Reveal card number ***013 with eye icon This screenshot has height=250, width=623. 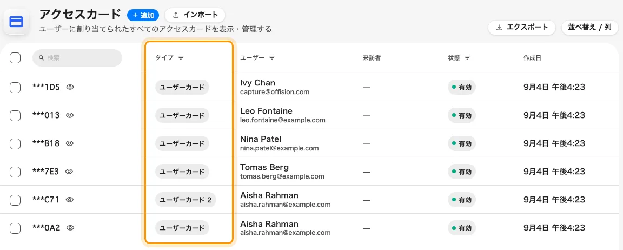point(70,116)
